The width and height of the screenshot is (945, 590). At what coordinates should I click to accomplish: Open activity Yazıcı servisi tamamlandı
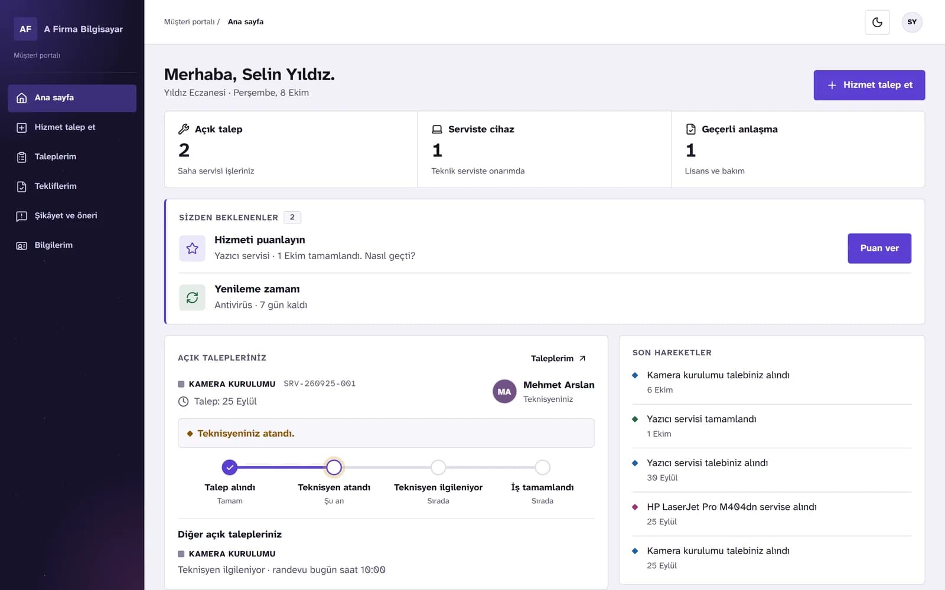[772, 426]
